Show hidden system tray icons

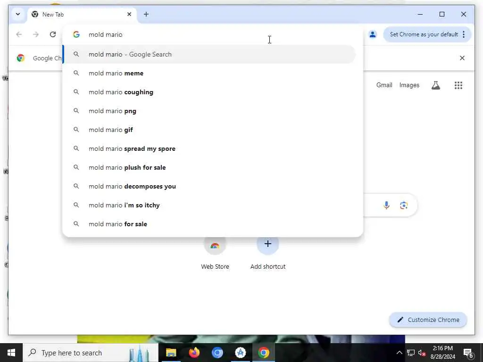click(399, 353)
